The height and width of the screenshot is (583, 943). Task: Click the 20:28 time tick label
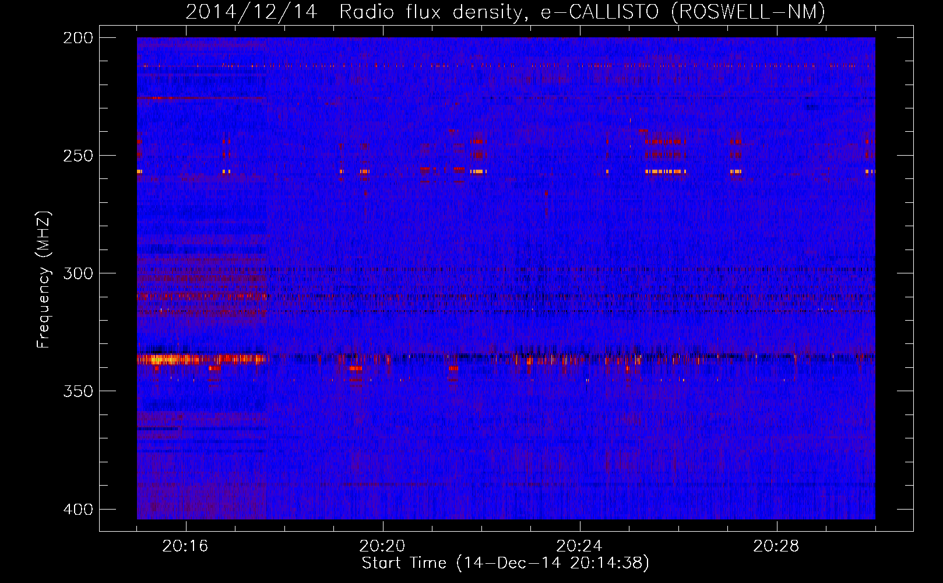coord(776,546)
